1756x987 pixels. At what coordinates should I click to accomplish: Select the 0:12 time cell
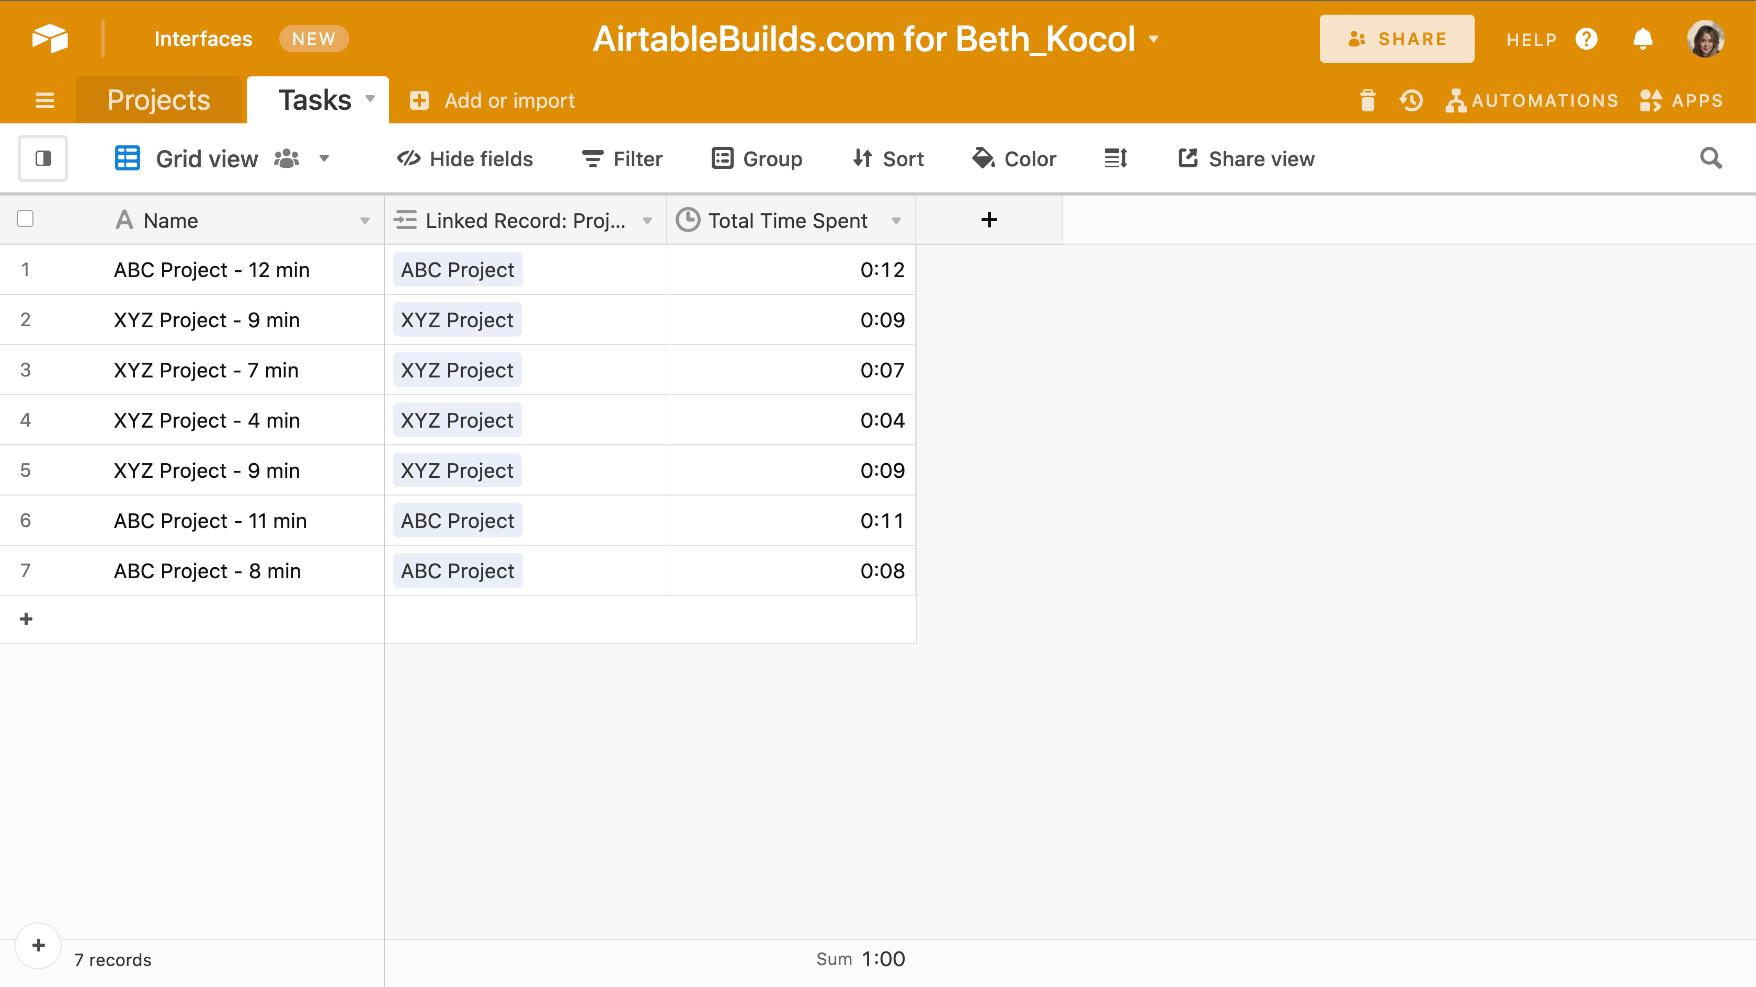pos(791,270)
